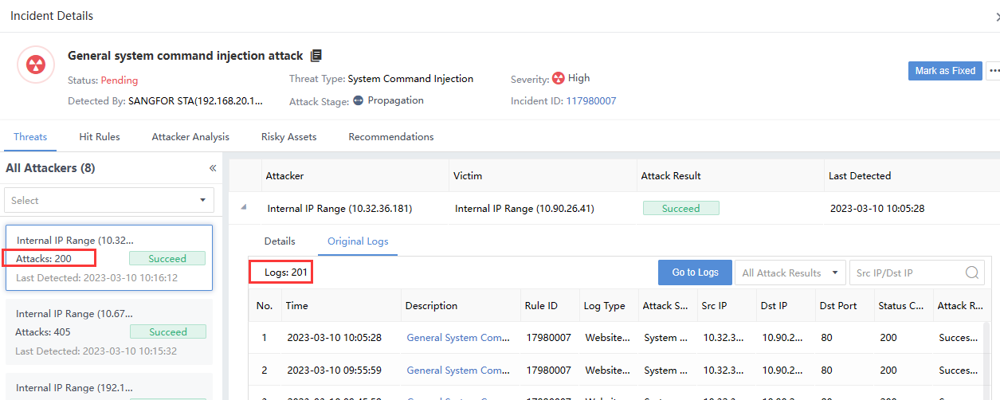The width and height of the screenshot is (1000, 400).
Task: Click the Go to Logs button
Action: [x=695, y=273]
